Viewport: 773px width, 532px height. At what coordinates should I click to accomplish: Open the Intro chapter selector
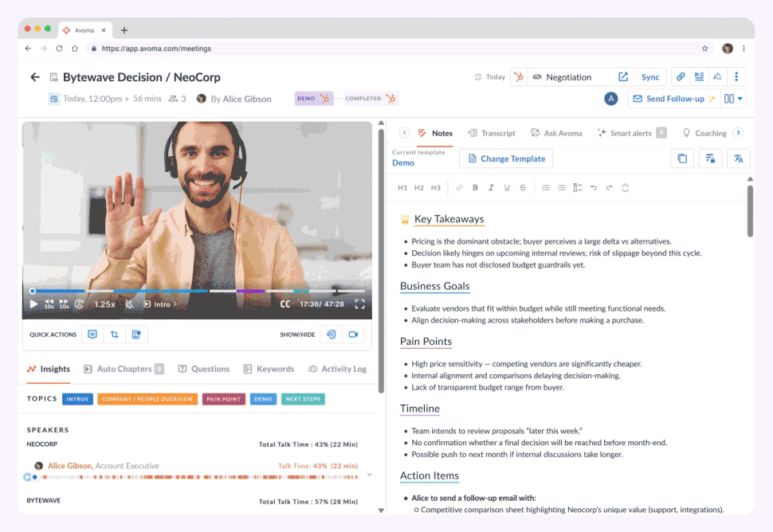[x=160, y=304]
